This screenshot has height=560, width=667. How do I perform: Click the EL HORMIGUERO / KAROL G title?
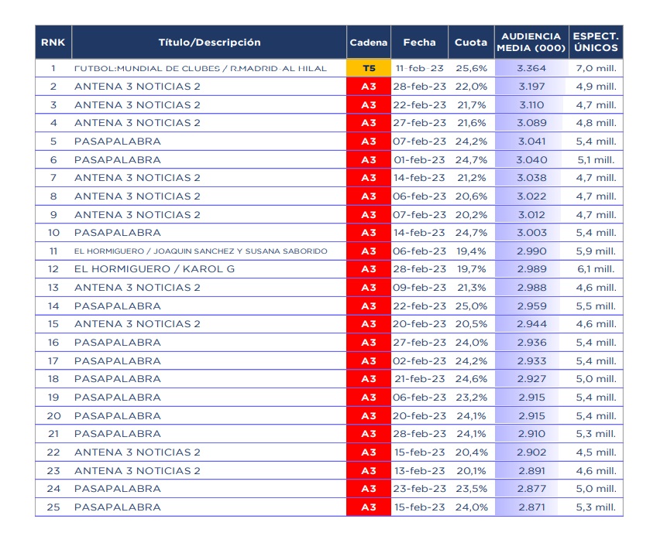click(154, 269)
